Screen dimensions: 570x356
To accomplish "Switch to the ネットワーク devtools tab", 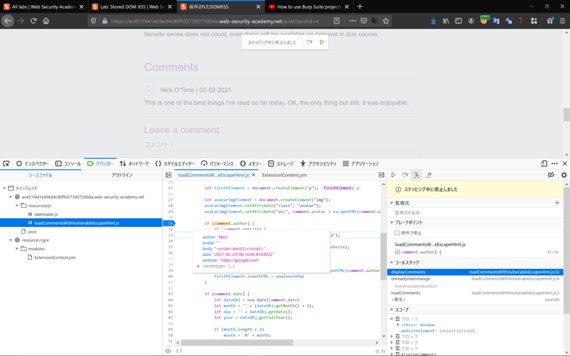I will [x=134, y=163].
